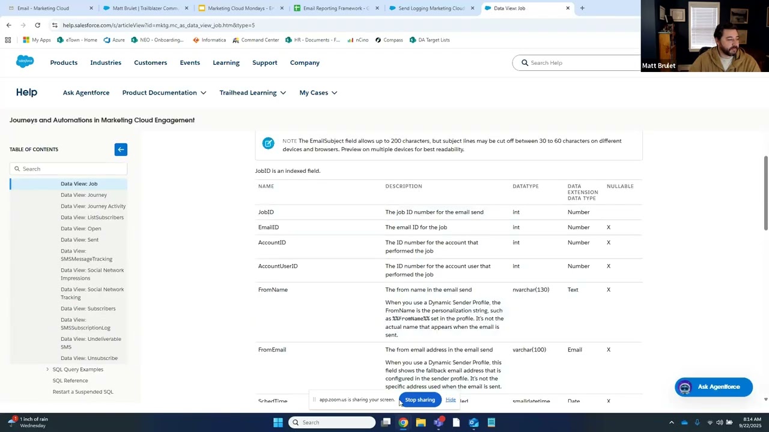
Task: Open the Company menu
Action: pyautogui.click(x=305, y=62)
